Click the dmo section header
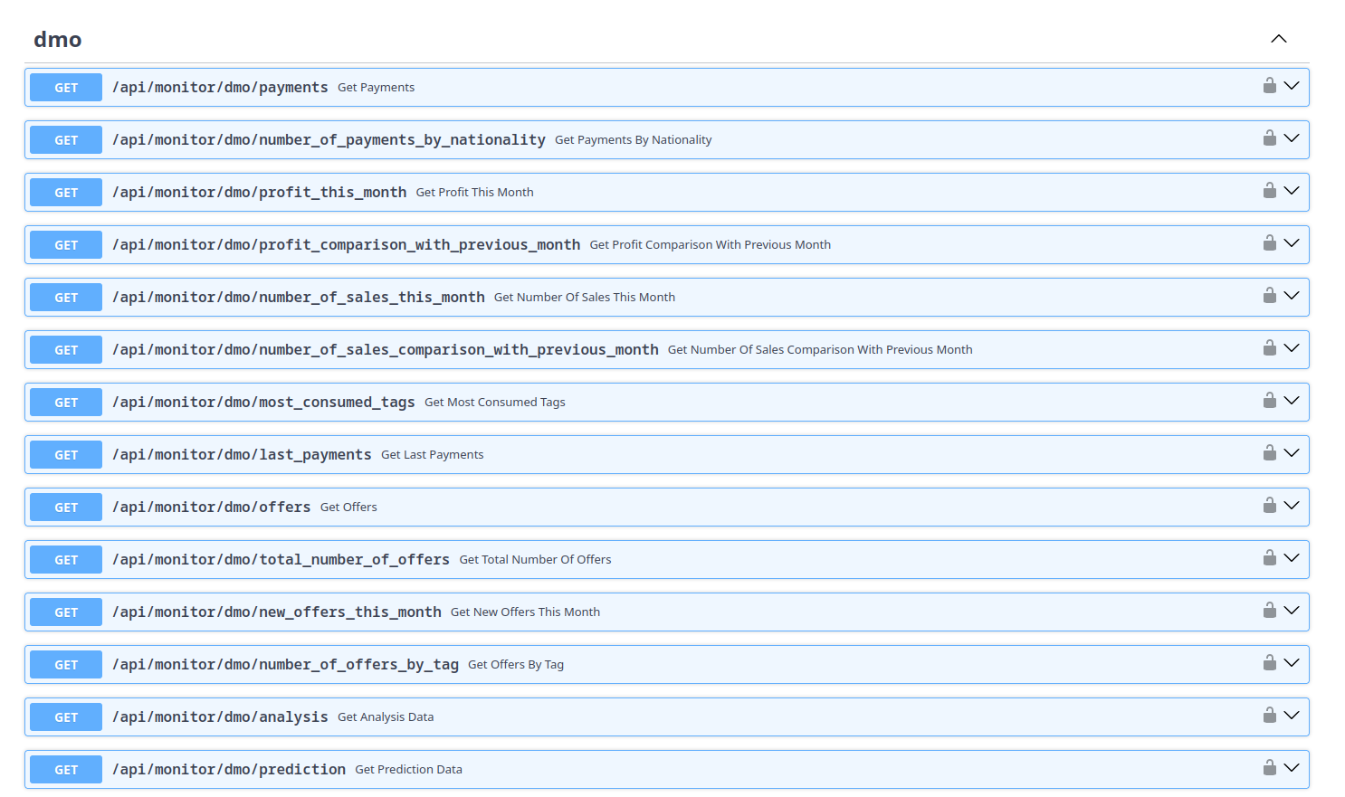Image resolution: width=1345 pixels, height=797 pixels. tap(57, 39)
